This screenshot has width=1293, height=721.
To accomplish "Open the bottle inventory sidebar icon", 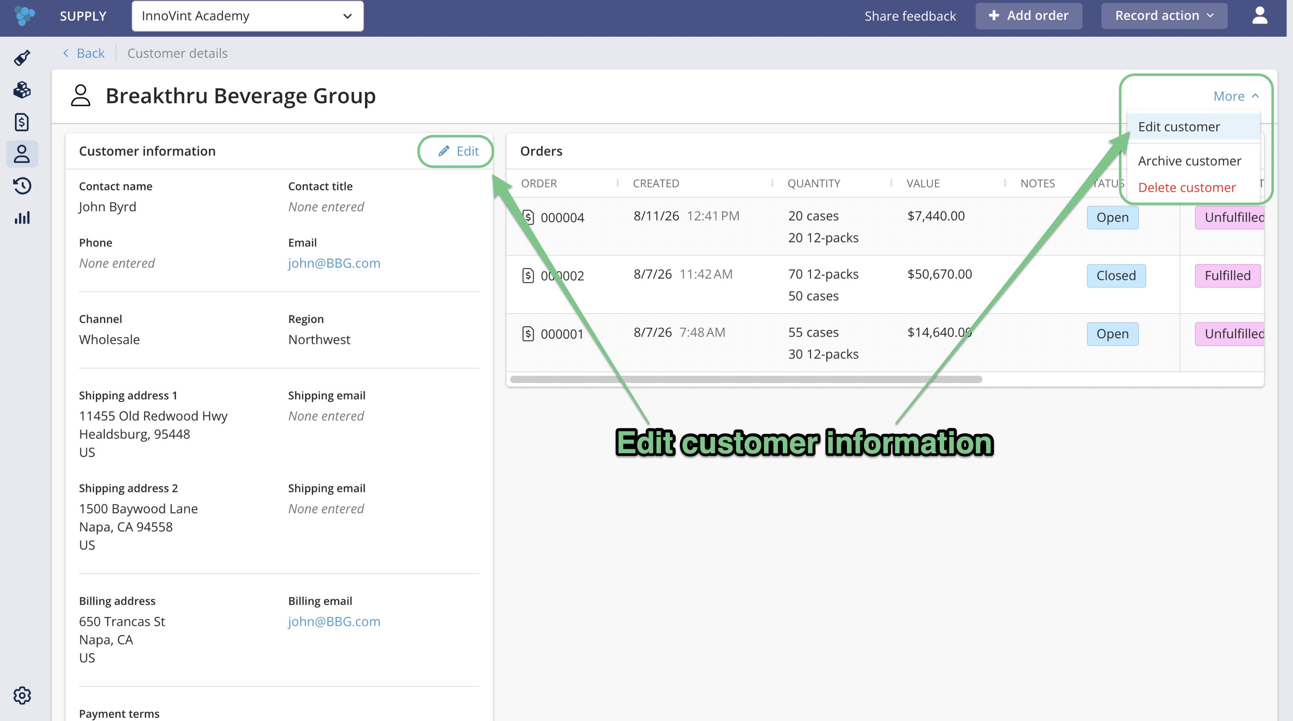I will [22, 58].
